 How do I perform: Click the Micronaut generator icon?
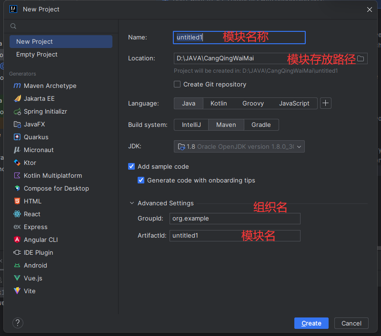click(x=17, y=150)
